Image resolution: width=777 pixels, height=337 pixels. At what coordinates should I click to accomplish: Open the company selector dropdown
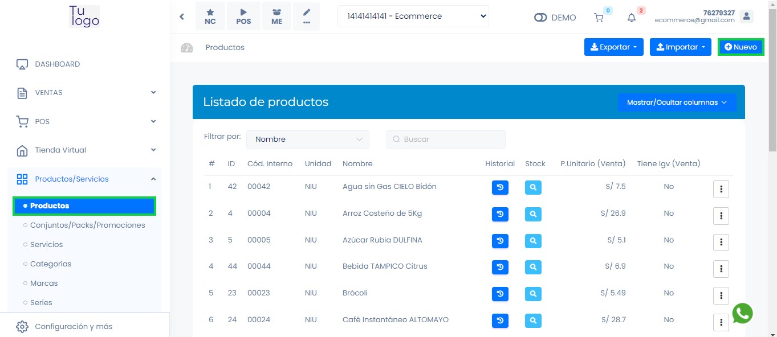pos(413,17)
